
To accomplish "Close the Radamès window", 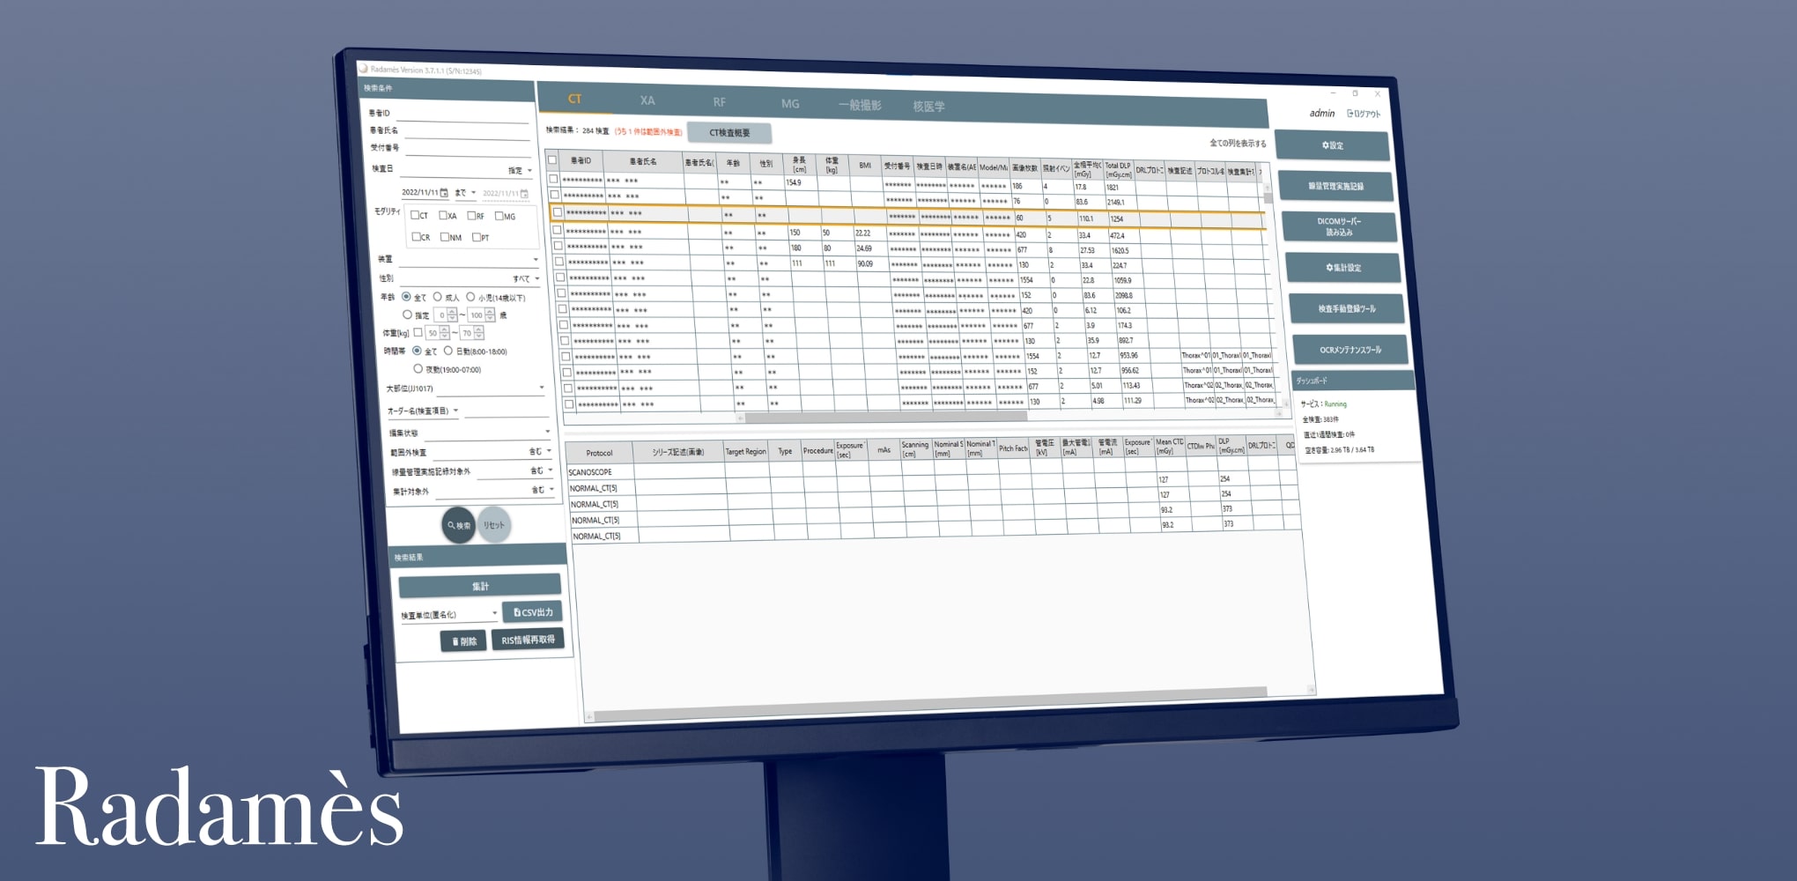I will pos(1378,93).
